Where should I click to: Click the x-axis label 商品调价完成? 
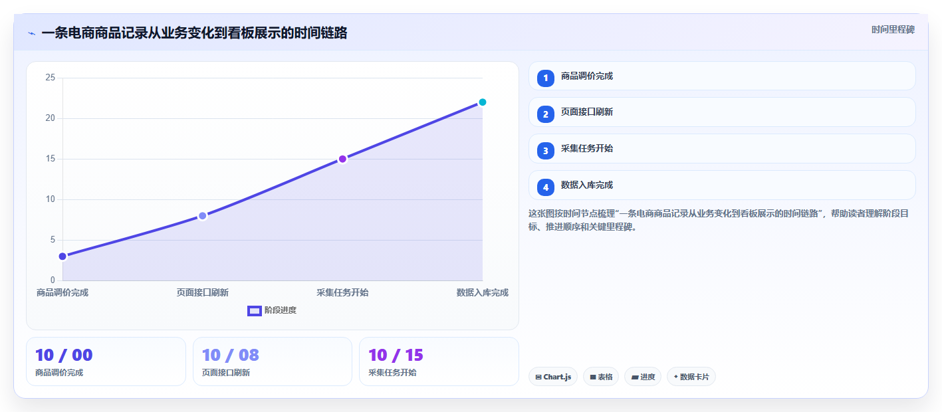(62, 292)
